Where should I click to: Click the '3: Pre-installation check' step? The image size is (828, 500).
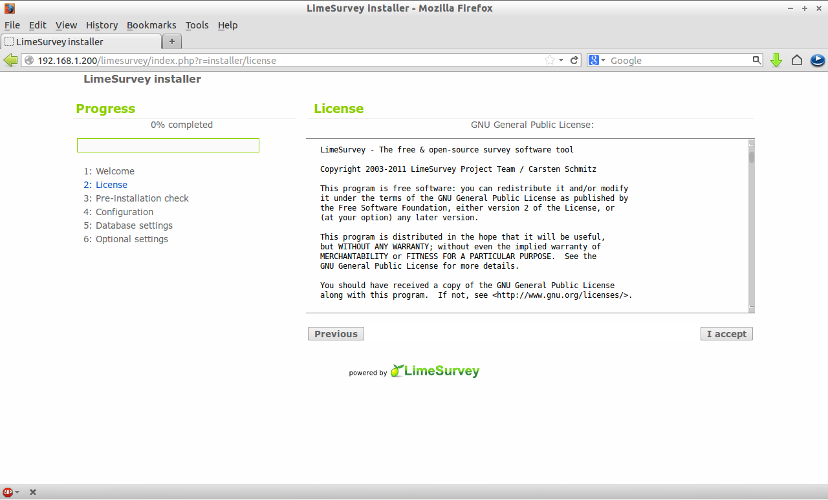[136, 198]
